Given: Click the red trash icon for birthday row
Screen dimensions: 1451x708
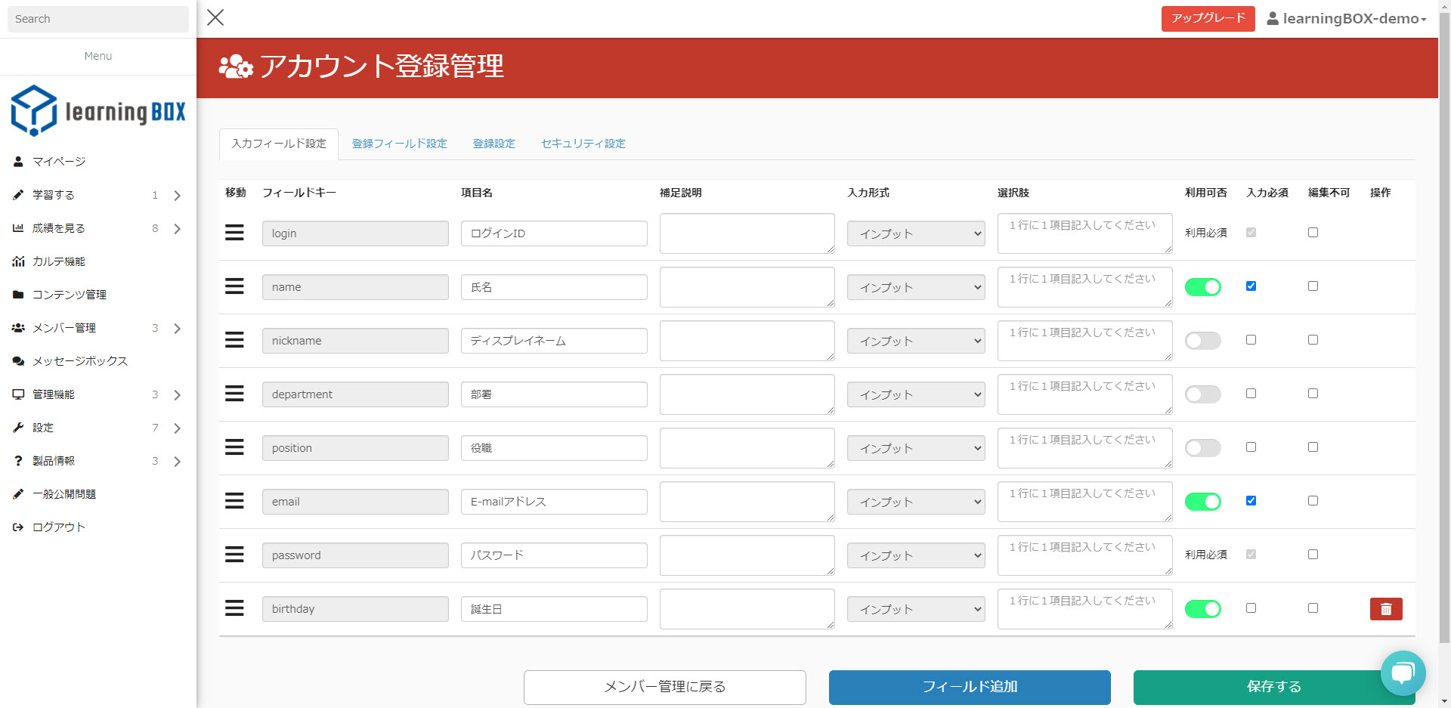Looking at the screenshot, I should tap(1385, 609).
